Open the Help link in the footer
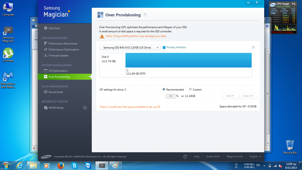302x170 pixels. pyautogui.click(x=197, y=156)
